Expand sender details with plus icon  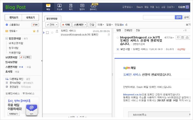118,49
